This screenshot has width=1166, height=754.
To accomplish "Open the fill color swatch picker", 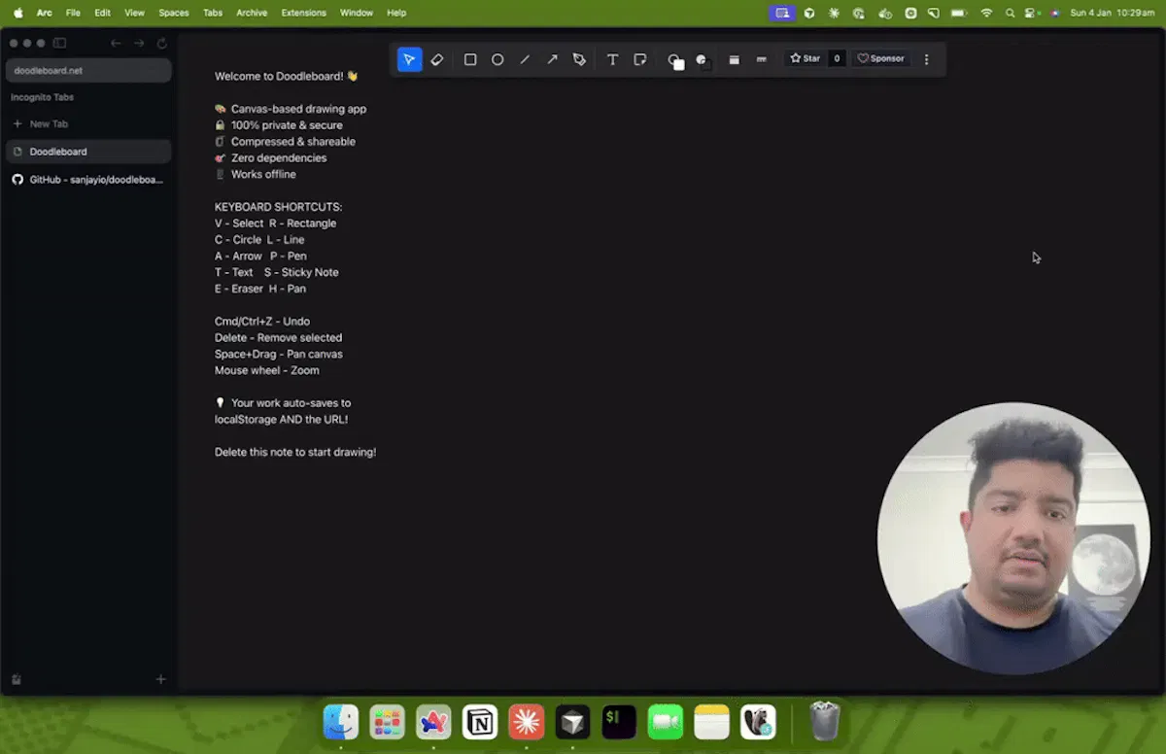I will [703, 60].
